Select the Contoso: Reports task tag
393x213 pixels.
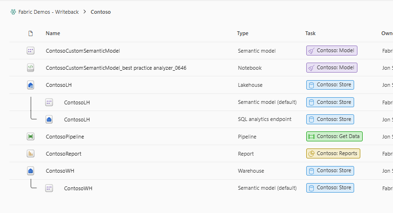coord(333,154)
